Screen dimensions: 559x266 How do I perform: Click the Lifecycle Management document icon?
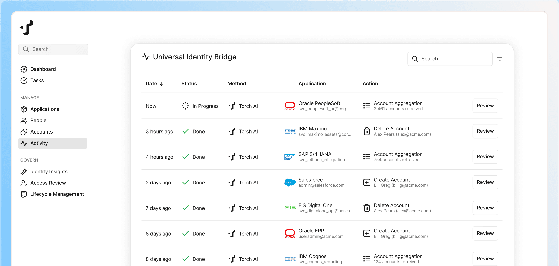pyautogui.click(x=24, y=194)
